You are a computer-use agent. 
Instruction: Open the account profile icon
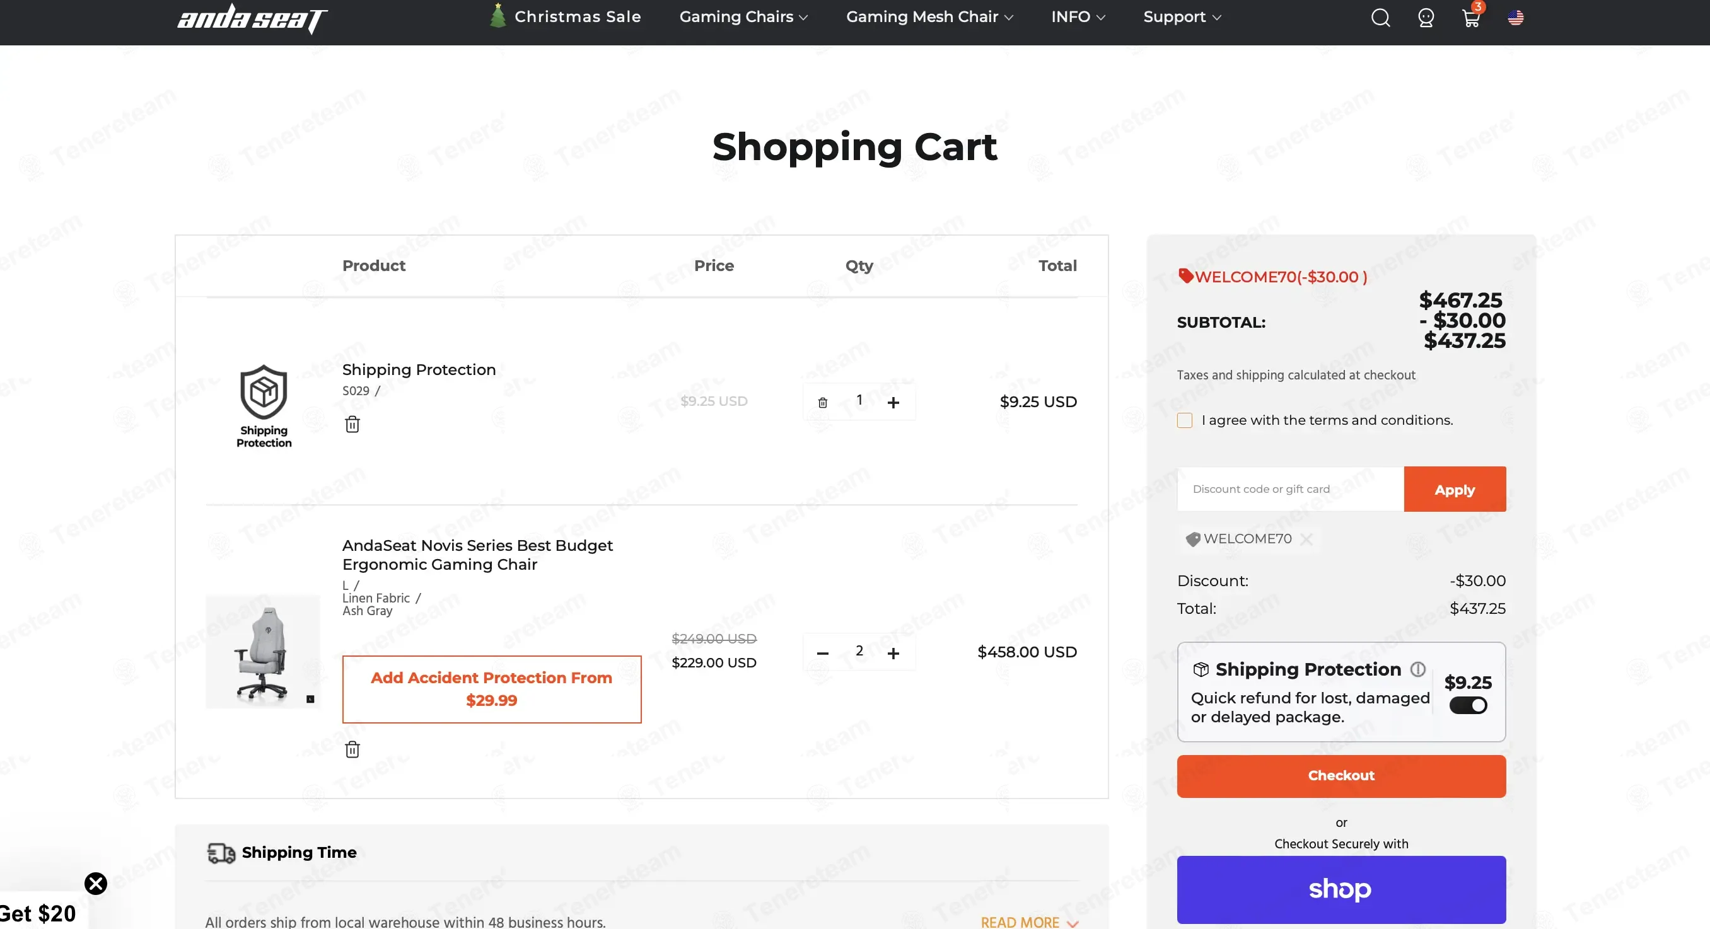1425,17
